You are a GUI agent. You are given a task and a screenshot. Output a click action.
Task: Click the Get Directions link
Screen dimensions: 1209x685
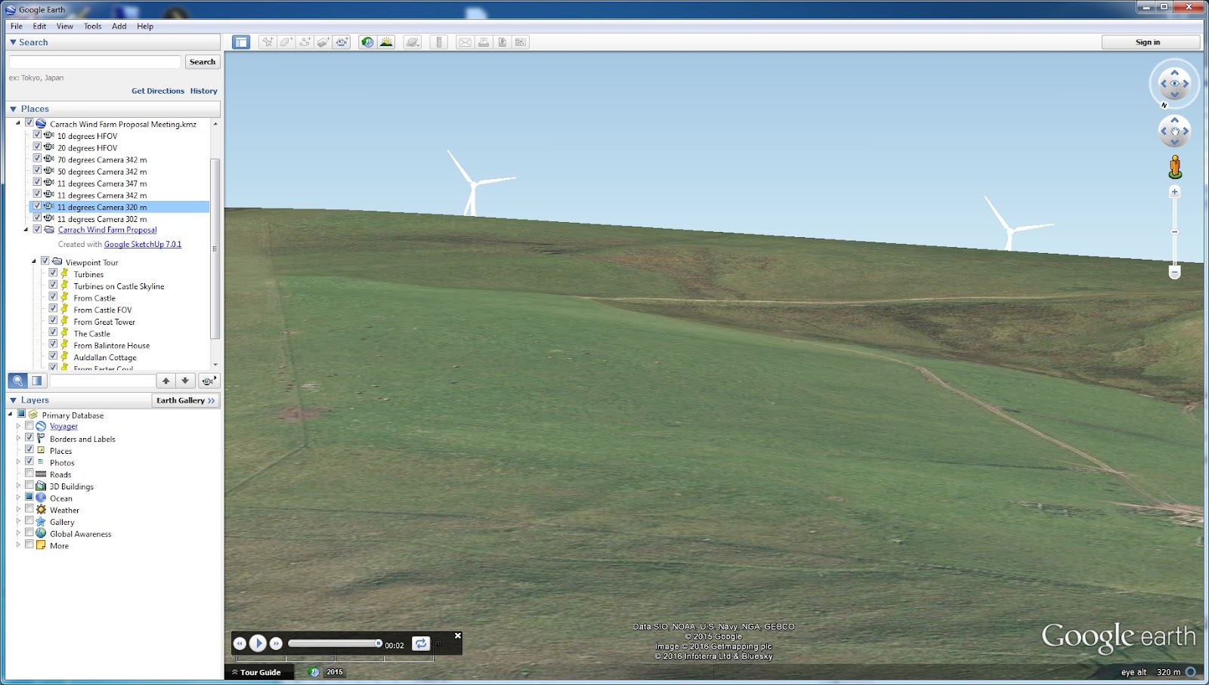pyautogui.click(x=158, y=91)
